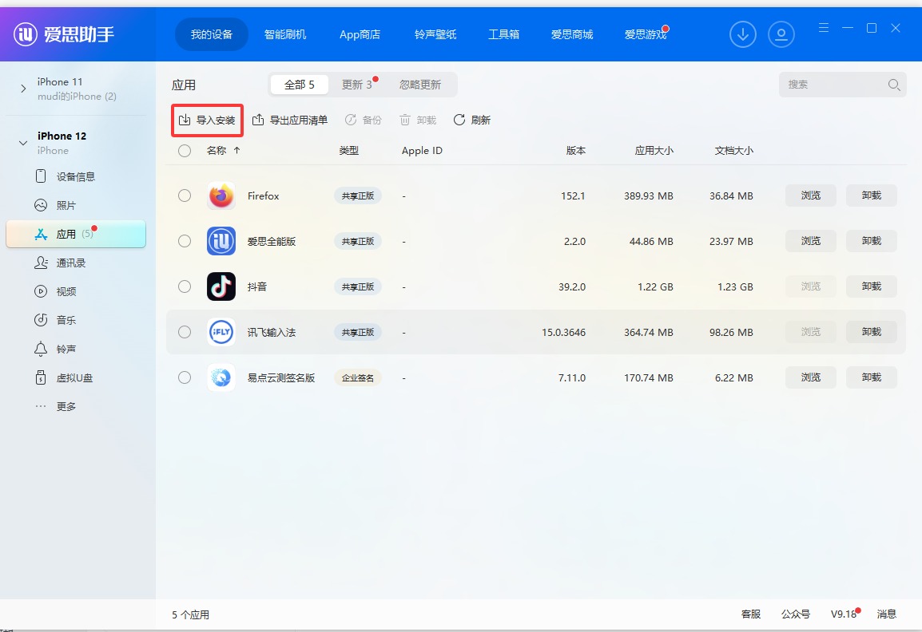Click the 视频 video icon in sidebar
The image size is (922, 632).
click(41, 291)
